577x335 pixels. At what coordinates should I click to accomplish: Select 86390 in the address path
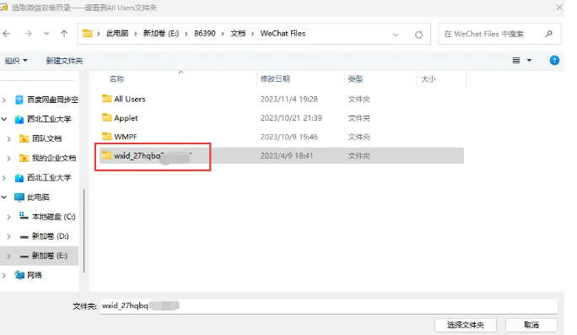[205, 34]
